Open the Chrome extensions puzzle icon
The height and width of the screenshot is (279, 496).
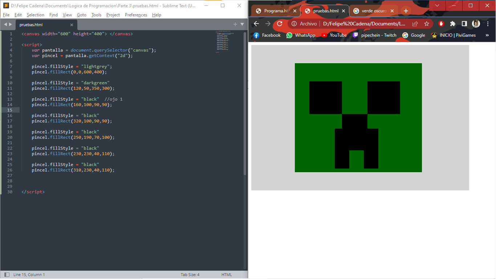[453, 24]
